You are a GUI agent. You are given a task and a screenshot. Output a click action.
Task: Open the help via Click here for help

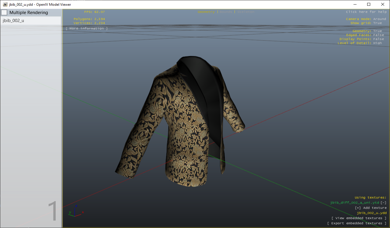click(x=366, y=12)
